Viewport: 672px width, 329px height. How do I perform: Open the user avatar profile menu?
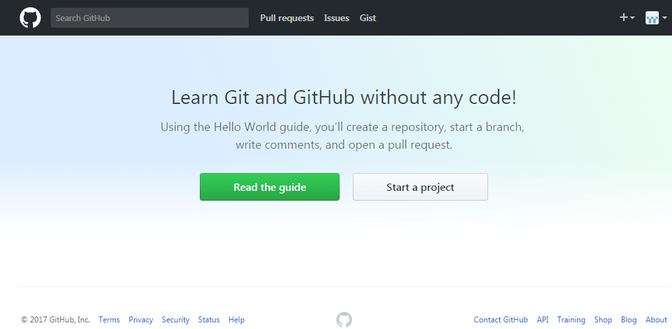click(x=657, y=18)
